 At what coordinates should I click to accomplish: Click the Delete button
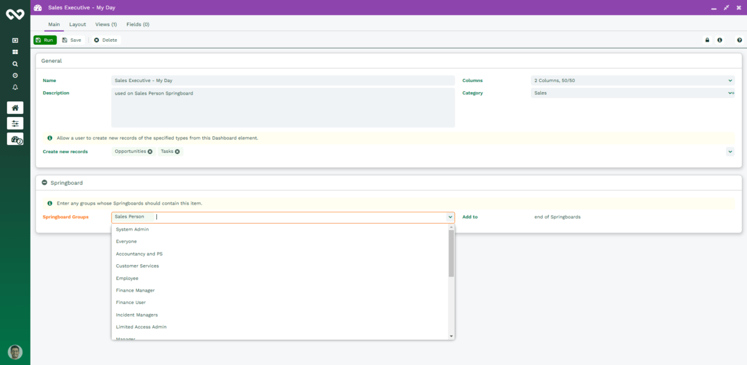tap(105, 40)
